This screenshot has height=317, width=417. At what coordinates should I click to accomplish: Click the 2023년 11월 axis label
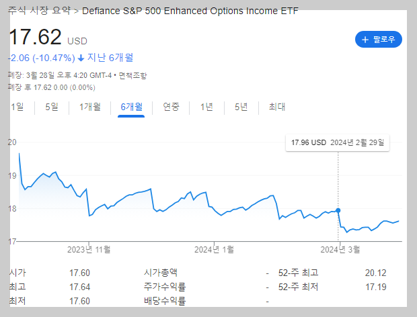[x=89, y=250]
